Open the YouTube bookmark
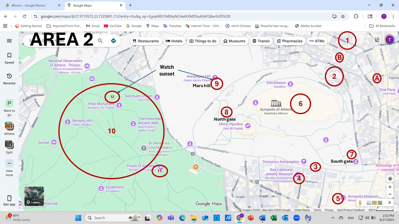Screen dimensions: 399x224 113,26
